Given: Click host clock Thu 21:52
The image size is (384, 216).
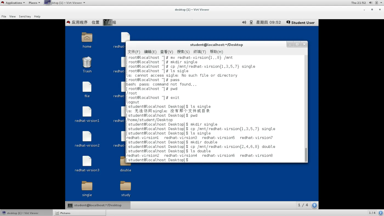Looking at the screenshot, I should tap(358, 3).
